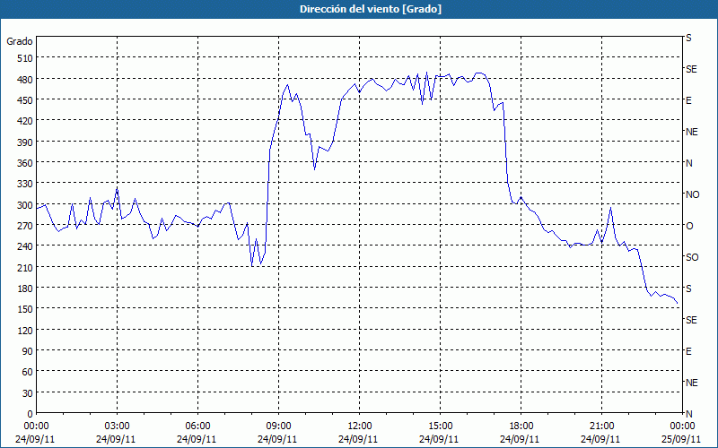Click the "Grado" axis unit label
Image resolution: width=718 pixels, height=448 pixels.
tap(20, 41)
